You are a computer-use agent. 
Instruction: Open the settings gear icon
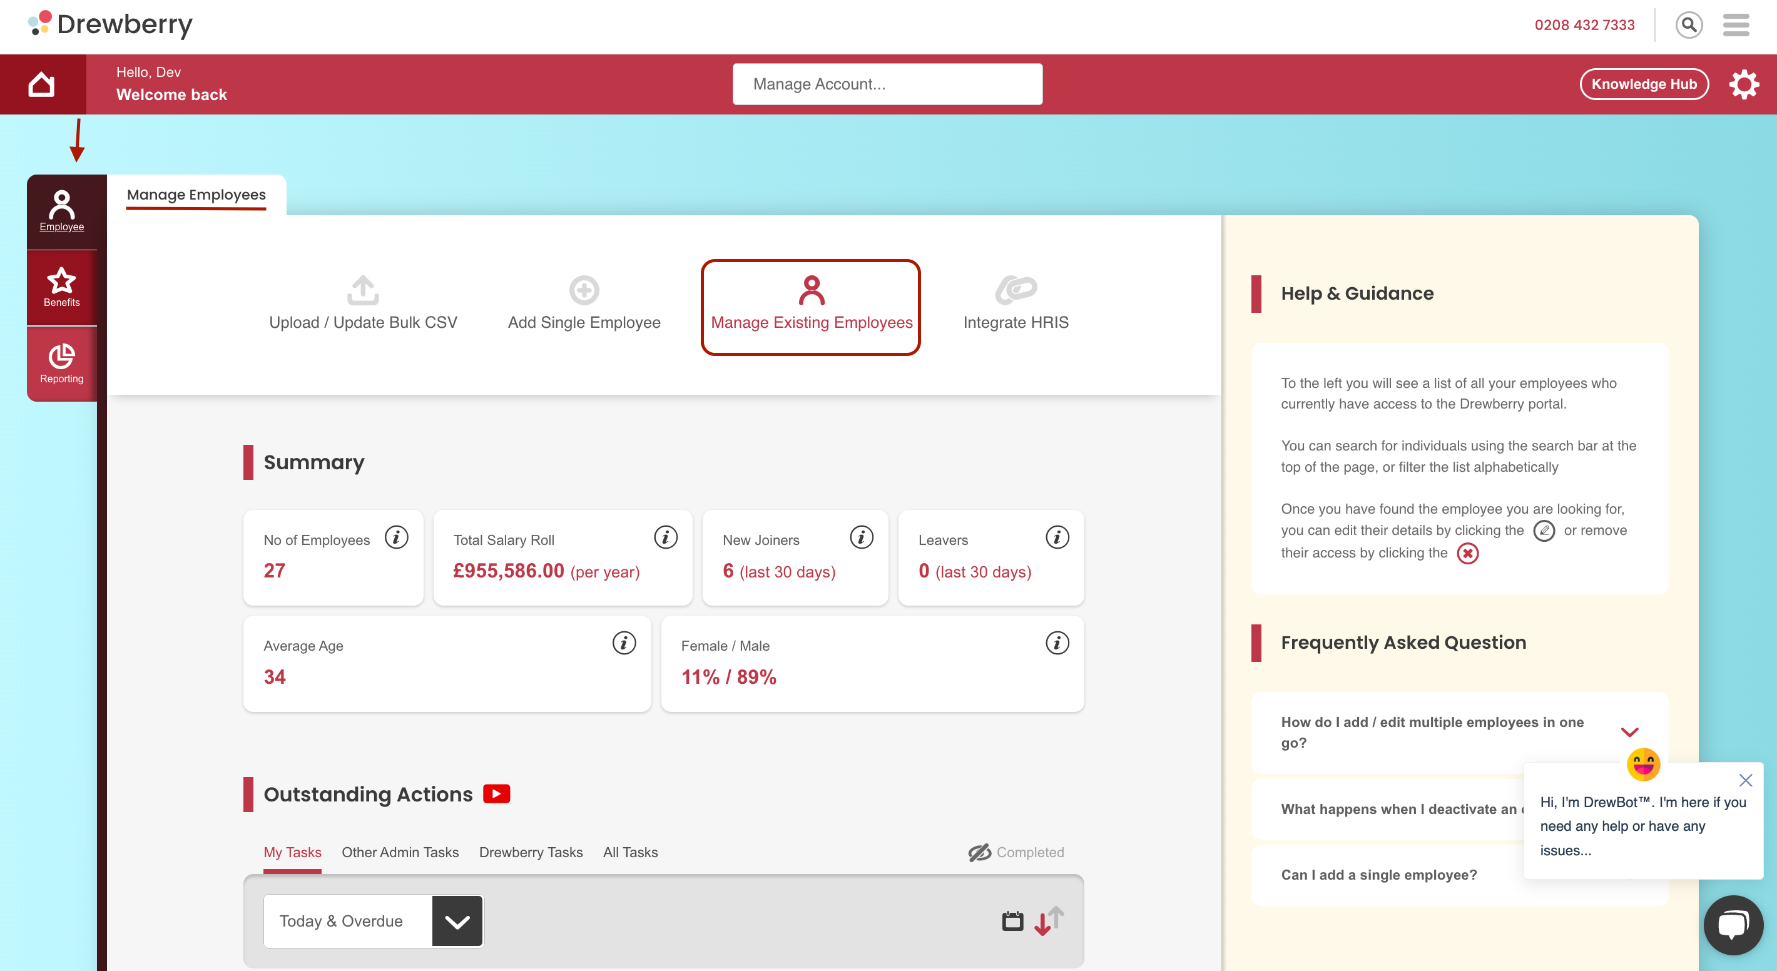tap(1743, 84)
